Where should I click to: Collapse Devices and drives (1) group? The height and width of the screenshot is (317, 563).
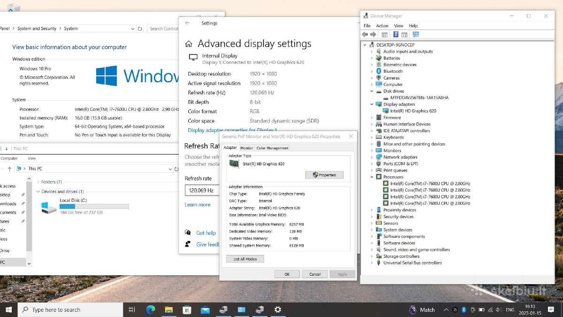click(38, 192)
